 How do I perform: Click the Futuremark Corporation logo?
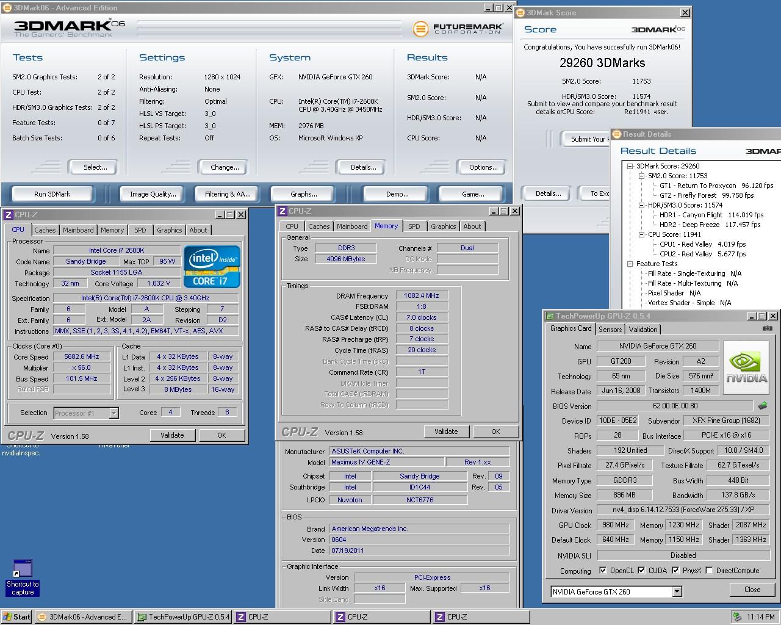tap(458, 29)
